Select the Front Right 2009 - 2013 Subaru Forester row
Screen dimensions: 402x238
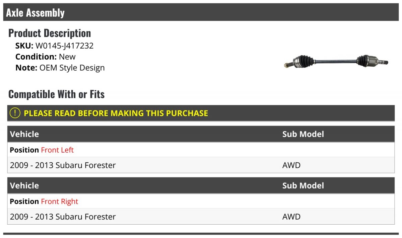[201, 217]
